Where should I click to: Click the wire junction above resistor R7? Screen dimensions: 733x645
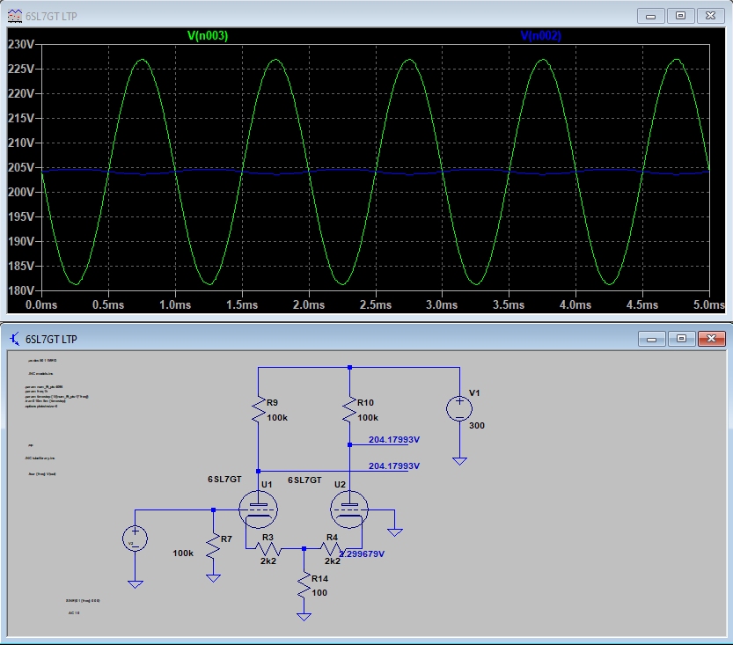click(213, 509)
